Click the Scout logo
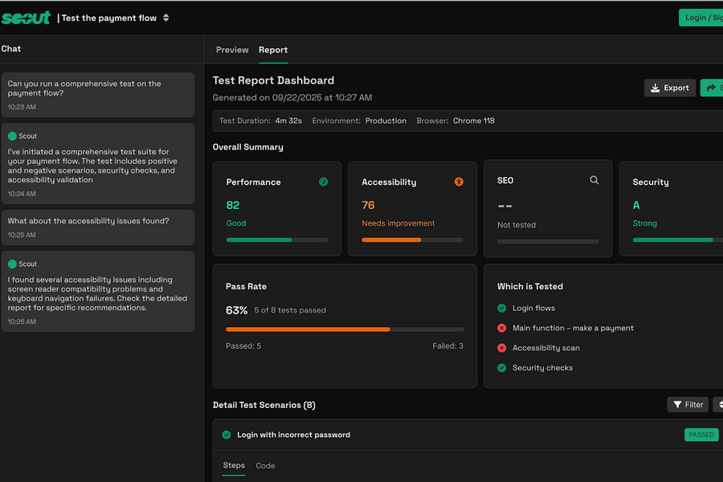This screenshot has width=723, height=482. pyautogui.click(x=26, y=18)
